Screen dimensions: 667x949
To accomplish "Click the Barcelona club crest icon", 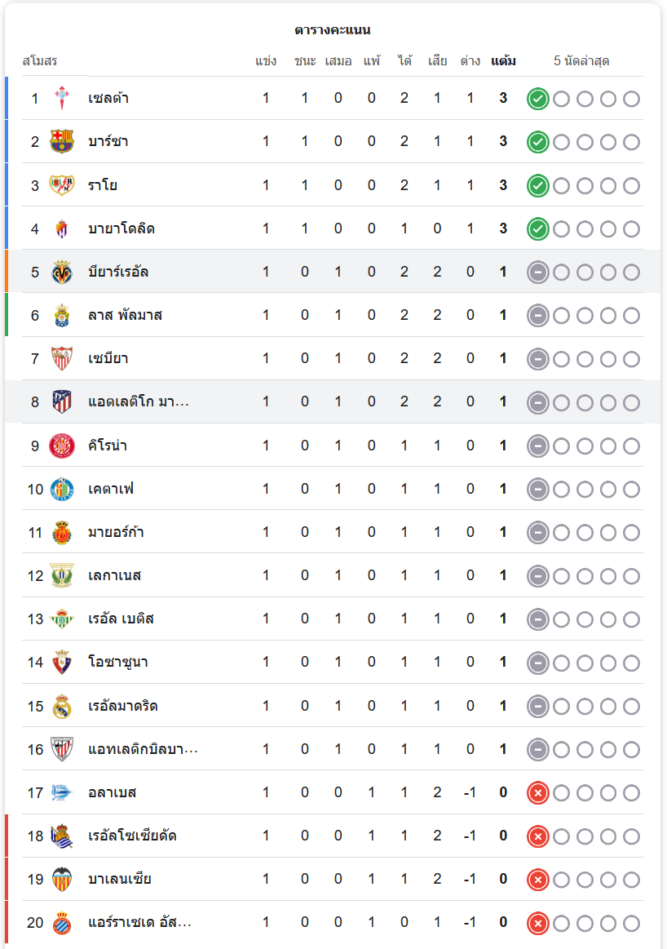I will pos(62,142).
